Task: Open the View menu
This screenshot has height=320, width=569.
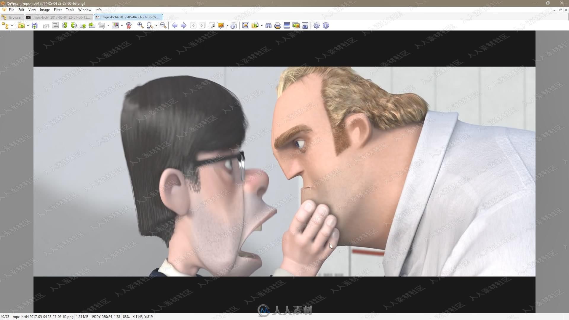Action: (32, 10)
